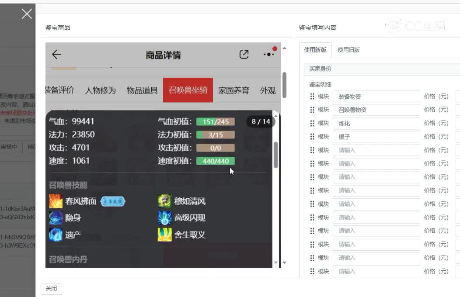The image size is (460, 297).
Task: Open the external link icon in header
Action: pyautogui.click(x=244, y=53)
